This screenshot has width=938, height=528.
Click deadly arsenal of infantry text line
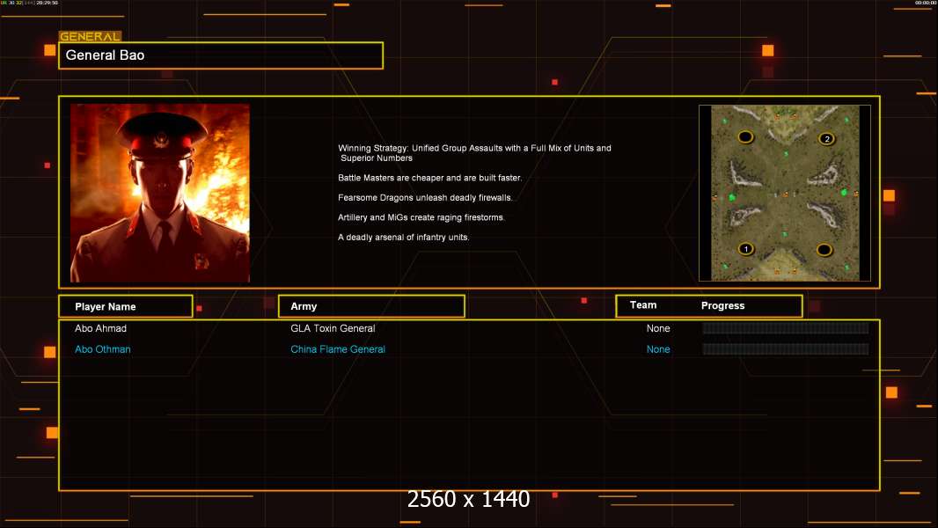pos(403,238)
